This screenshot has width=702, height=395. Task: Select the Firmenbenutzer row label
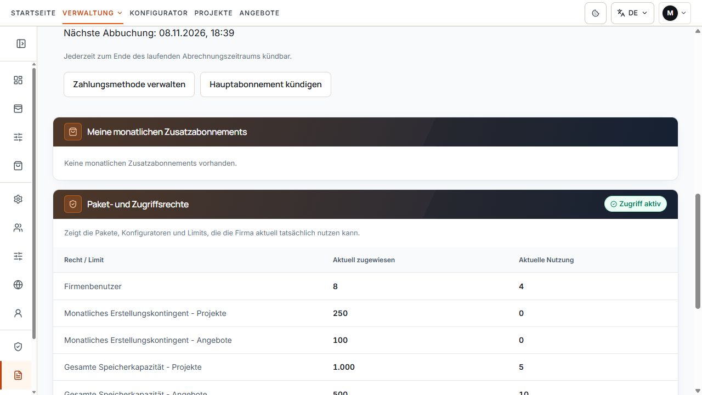[x=93, y=286]
